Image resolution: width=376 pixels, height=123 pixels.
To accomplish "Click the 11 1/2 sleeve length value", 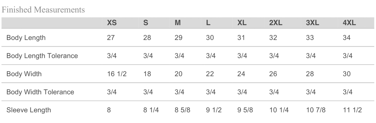I will tap(352, 110).
